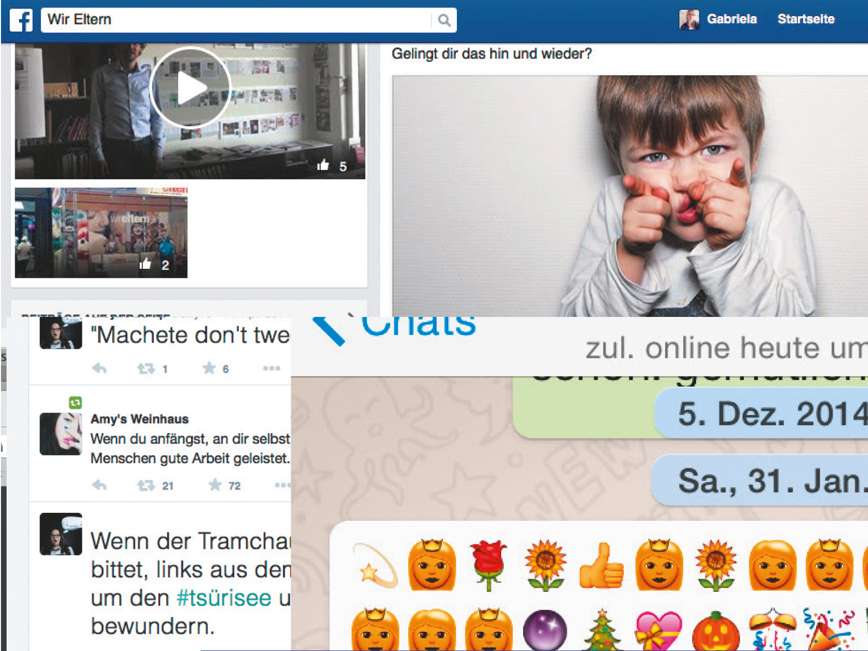This screenshot has width=868, height=651.
Task: Click the Facebook search field containing "Wir Eltern"
Action: point(236,20)
